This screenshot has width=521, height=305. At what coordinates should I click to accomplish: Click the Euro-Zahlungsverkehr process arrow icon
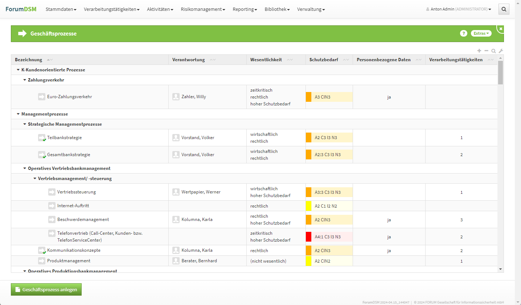pos(42,97)
